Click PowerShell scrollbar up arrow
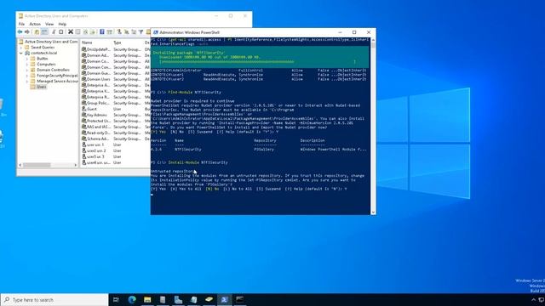545x306 pixels. [373, 40]
